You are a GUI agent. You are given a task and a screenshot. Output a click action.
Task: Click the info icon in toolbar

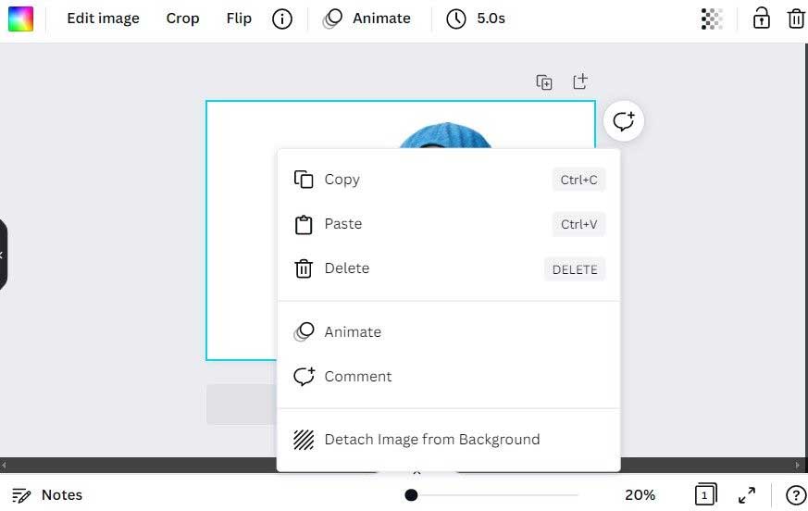coord(282,19)
